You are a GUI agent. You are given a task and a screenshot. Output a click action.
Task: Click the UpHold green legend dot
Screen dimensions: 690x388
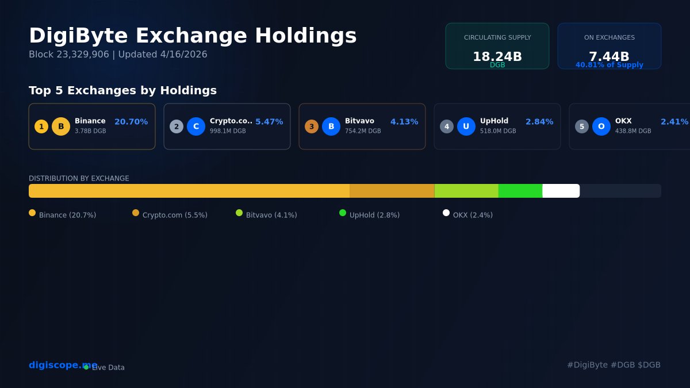click(x=343, y=213)
